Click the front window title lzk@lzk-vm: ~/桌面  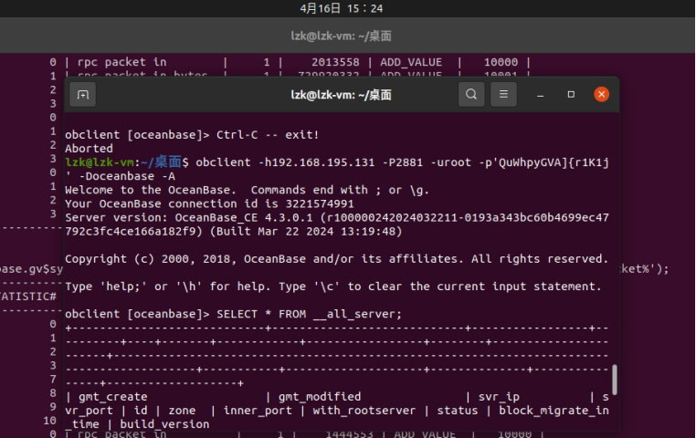point(341,95)
